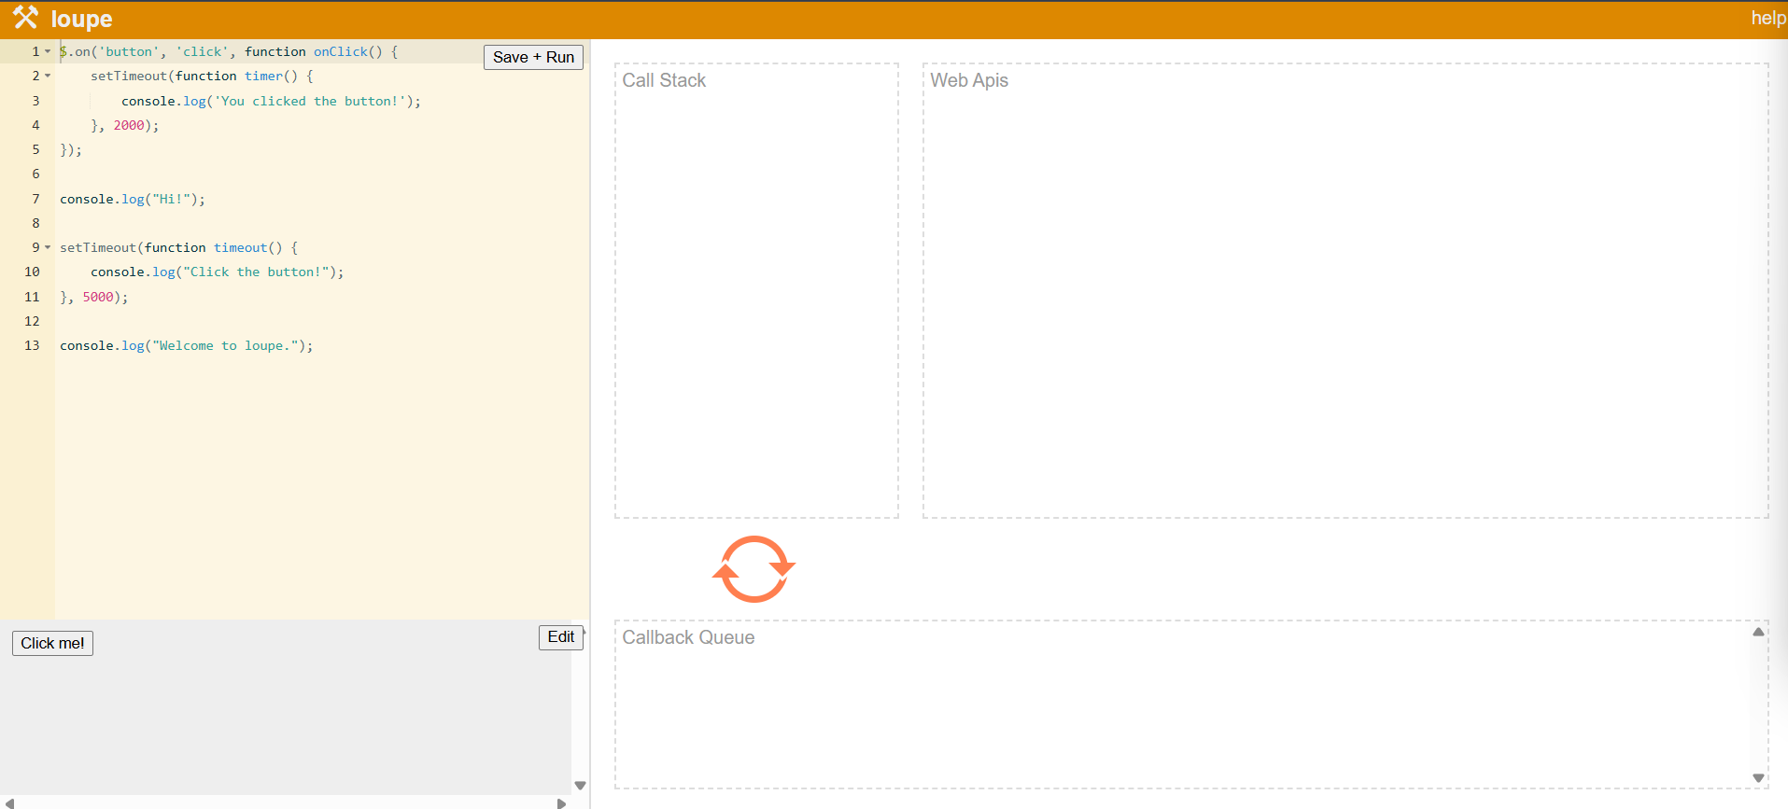Click empty line 6 in code editor
Screen dimensions: 1788x809
pyautogui.click(x=322, y=174)
